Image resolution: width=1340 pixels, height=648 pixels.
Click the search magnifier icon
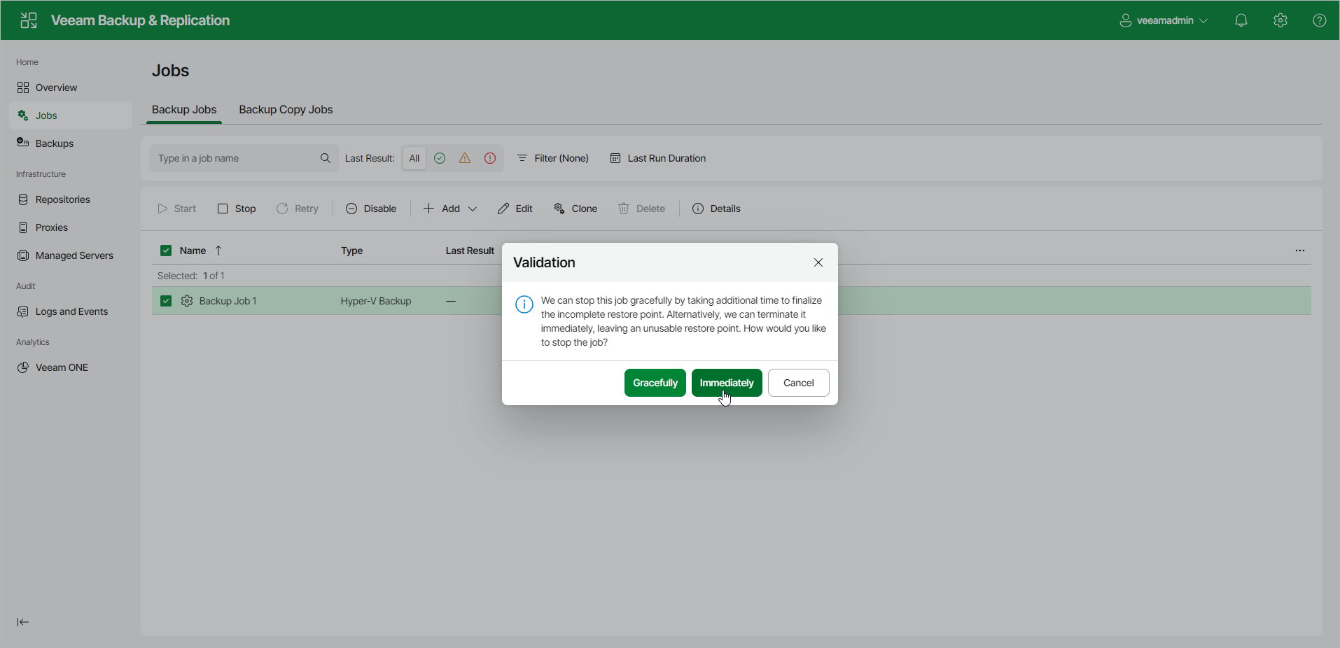point(326,158)
